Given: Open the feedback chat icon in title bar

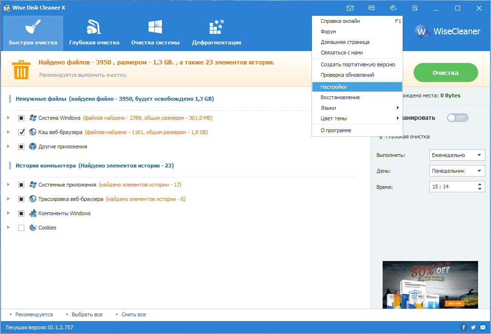Looking at the screenshot, I should pos(372,8).
